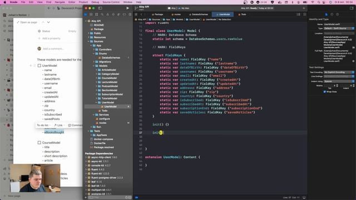Open the macOS Spotlight search icon
The height and width of the screenshot is (200, 356).
pyautogui.click(x=319, y=2)
